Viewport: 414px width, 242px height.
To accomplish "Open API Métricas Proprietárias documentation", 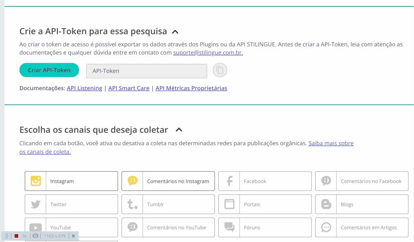I will tap(191, 88).
